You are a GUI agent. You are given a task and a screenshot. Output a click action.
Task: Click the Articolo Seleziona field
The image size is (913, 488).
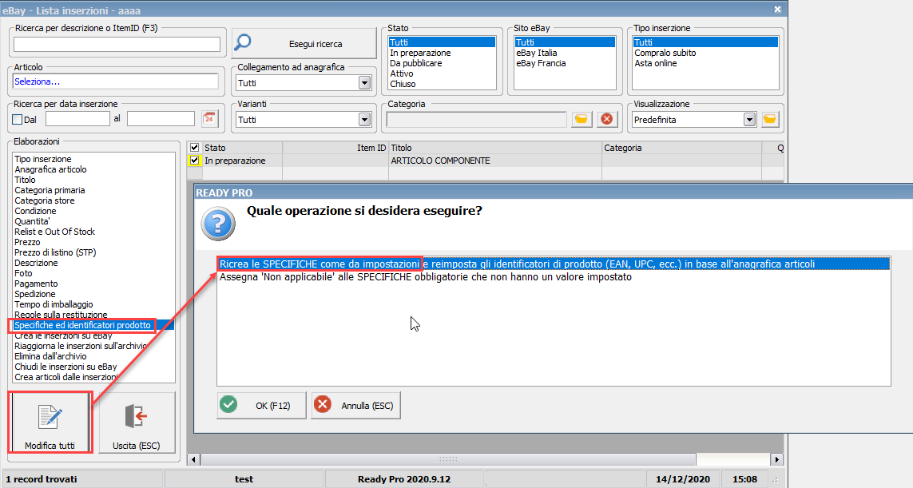115,81
